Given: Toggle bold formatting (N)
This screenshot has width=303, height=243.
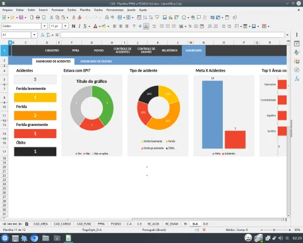Looking at the screenshot, I should coord(73,26).
